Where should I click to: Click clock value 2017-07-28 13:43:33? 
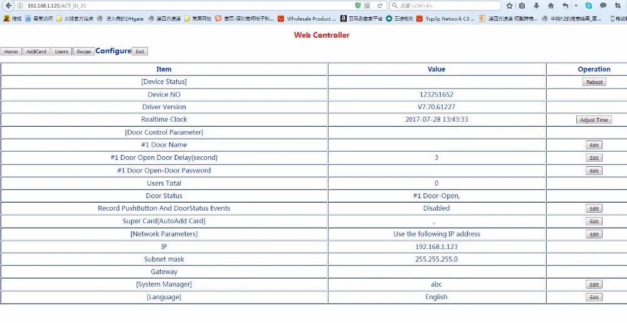[x=436, y=120]
